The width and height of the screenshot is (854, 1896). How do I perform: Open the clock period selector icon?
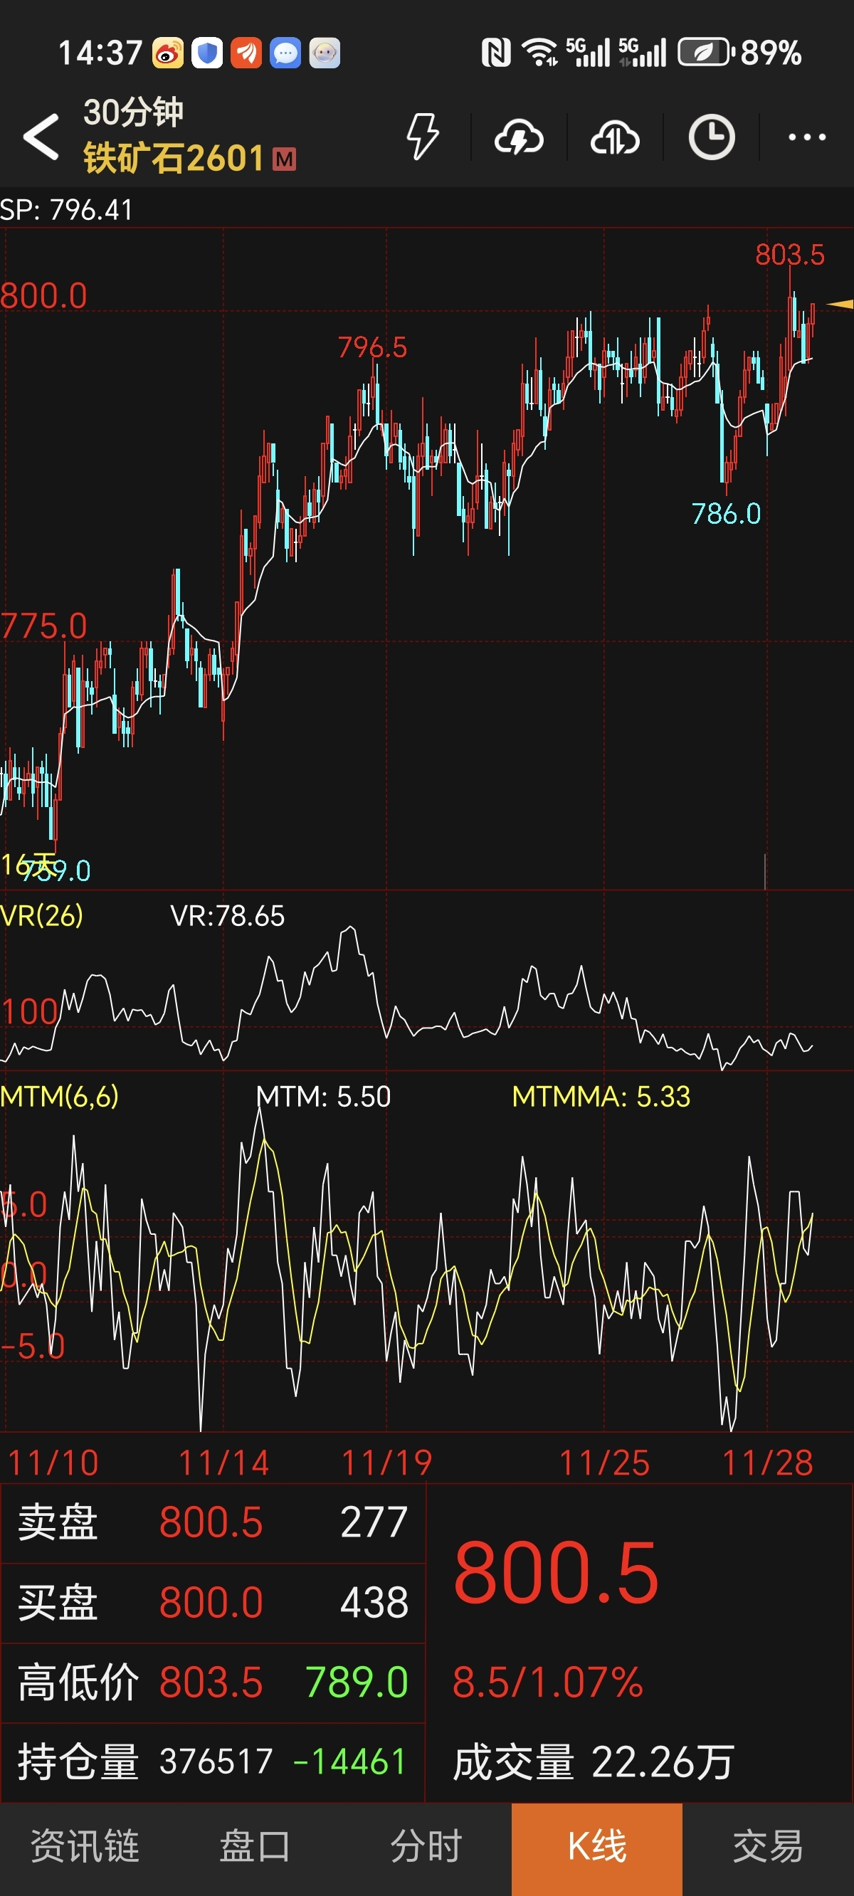[x=711, y=137]
